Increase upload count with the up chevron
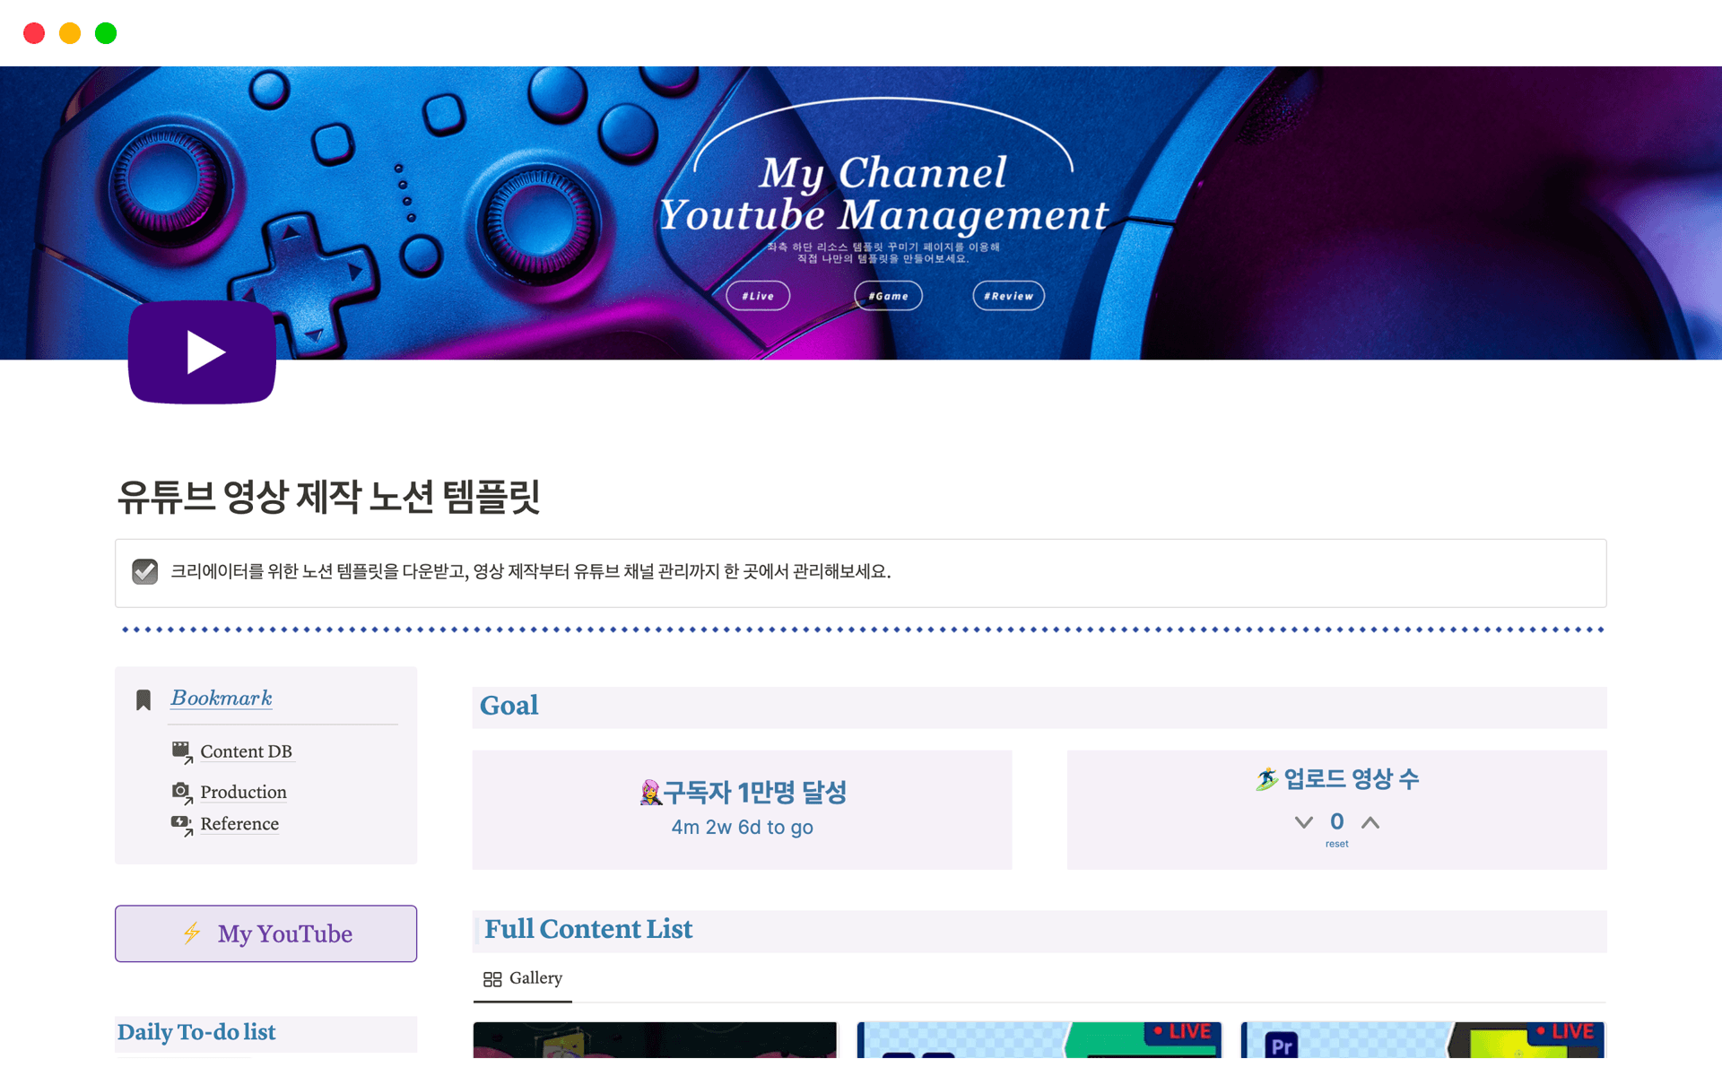 pos(1370,822)
